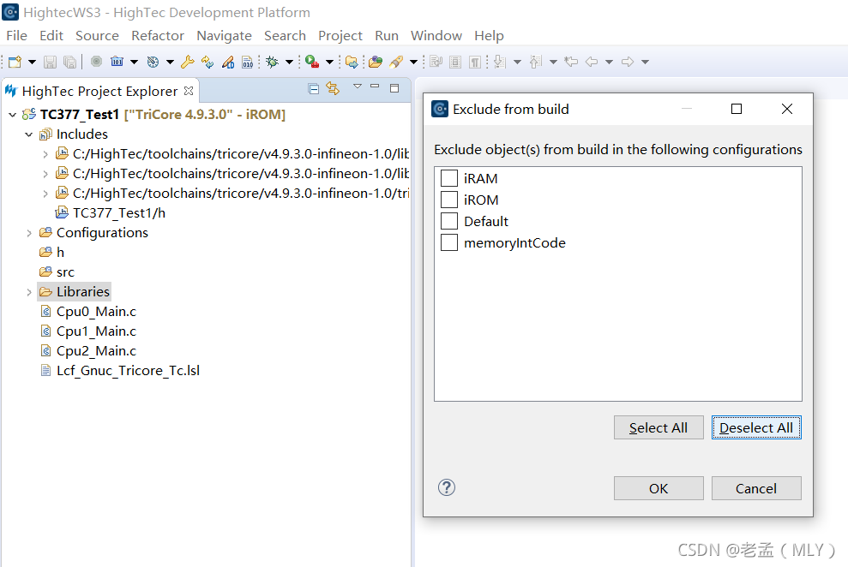Close the HighTec Project Explorer tab

pyautogui.click(x=188, y=91)
